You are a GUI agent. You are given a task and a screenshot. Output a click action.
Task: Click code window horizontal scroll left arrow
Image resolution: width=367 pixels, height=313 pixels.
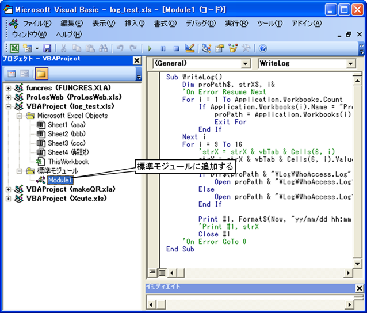click(172, 273)
